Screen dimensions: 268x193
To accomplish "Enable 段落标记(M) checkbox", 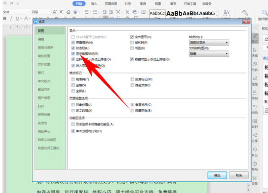I will point(132,79).
